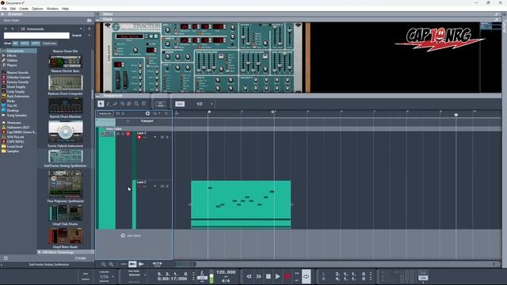Toggle the Snap button in sequencer toolbar
The width and height of the screenshot is (507, 285).
click(x=180, y=104)
